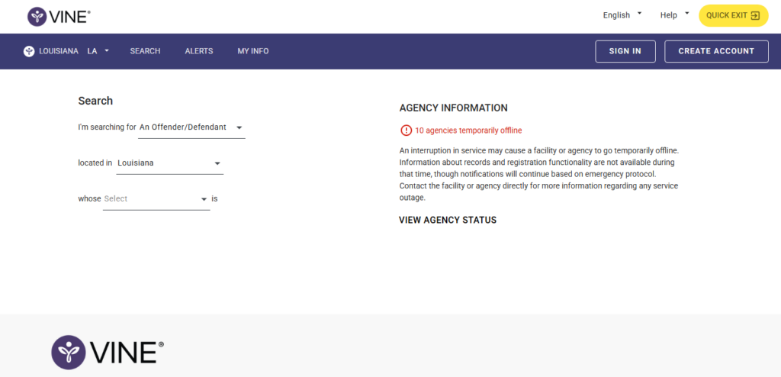Go to the SEARCH navigation item
Viewport: 781px width, 377px height.
[145, 51]
